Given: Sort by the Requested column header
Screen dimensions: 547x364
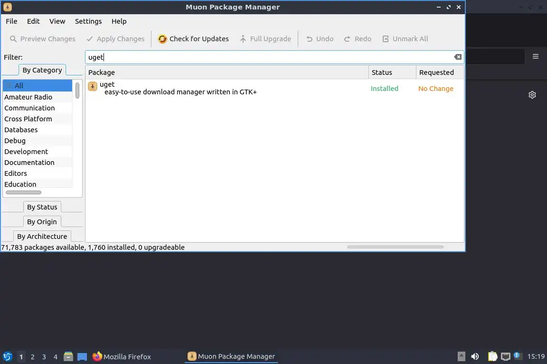Looking at the screenshot, I should [440, 73].
